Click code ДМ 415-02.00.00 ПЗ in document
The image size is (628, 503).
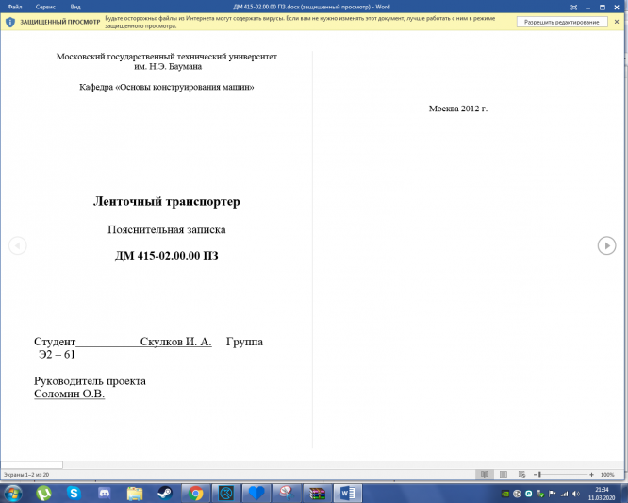click(x=167, y=256)
